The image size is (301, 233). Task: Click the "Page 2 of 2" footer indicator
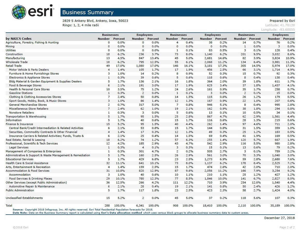tap(287, 227)
